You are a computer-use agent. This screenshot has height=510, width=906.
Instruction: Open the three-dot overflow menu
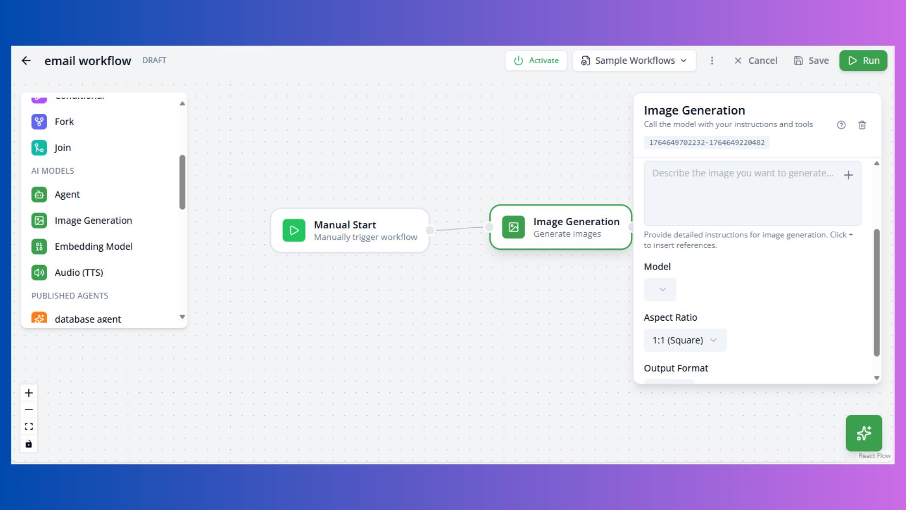pyautogui.click(x=712, y=60)
